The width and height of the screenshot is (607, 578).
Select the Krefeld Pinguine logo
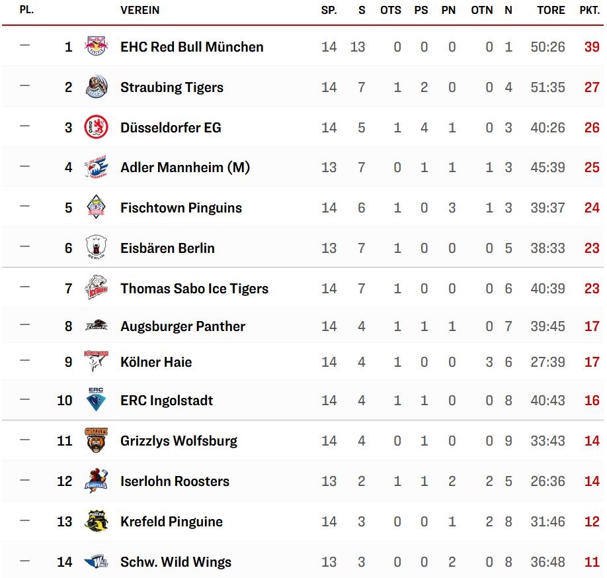(x=96, y=521)
